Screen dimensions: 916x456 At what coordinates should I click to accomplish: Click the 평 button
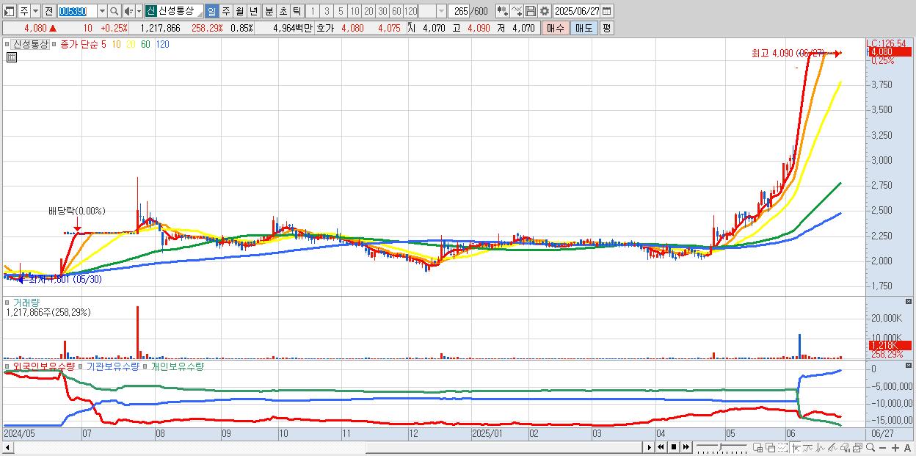tap(606, 28)
